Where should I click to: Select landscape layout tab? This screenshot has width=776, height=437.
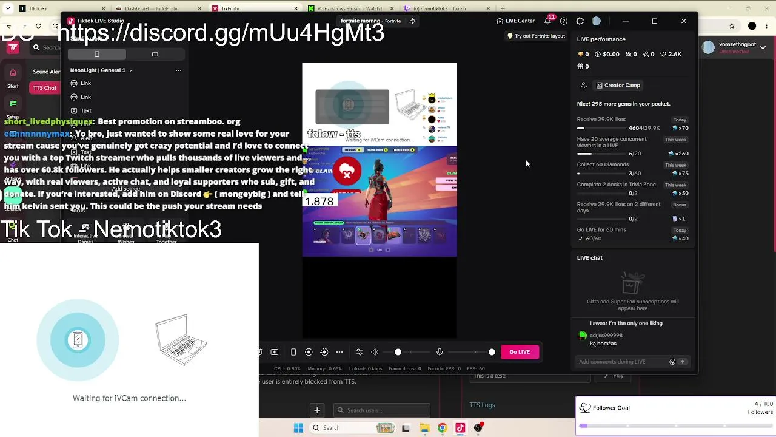coord(155,55)
